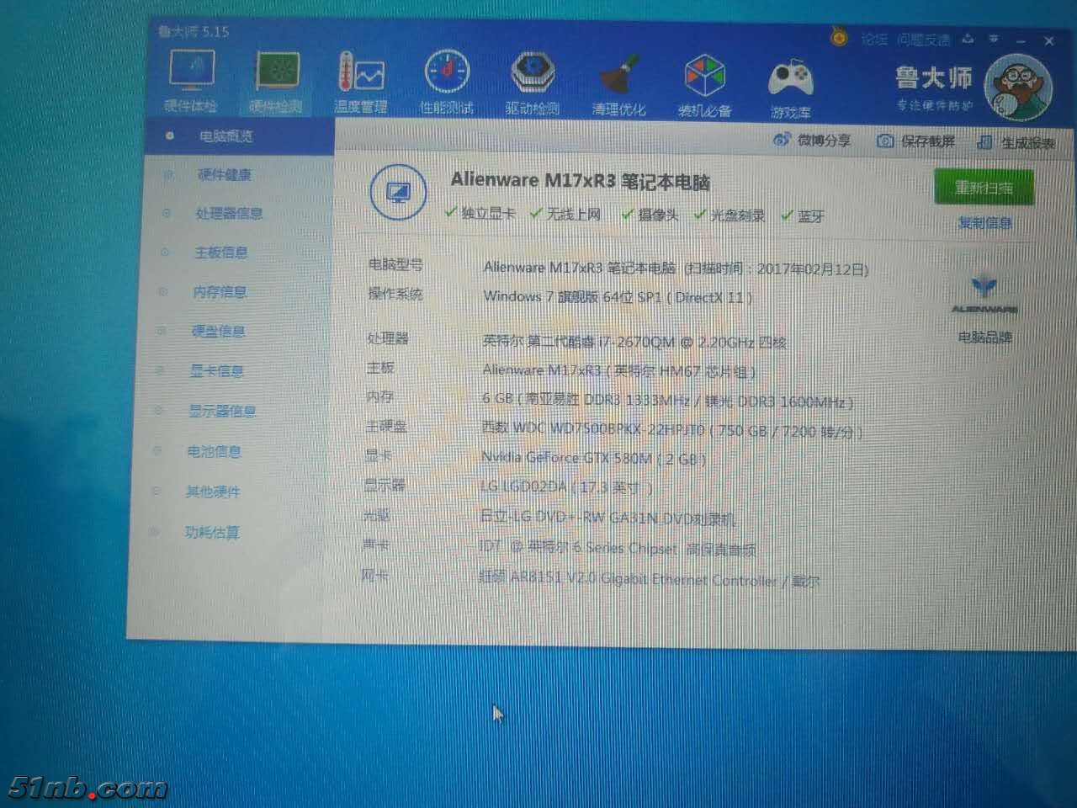This screenshot has height=808, width=1077.
Task: Click the Alienware M17xR3 笔记本电脑 heading
Action: coord(581,180)
